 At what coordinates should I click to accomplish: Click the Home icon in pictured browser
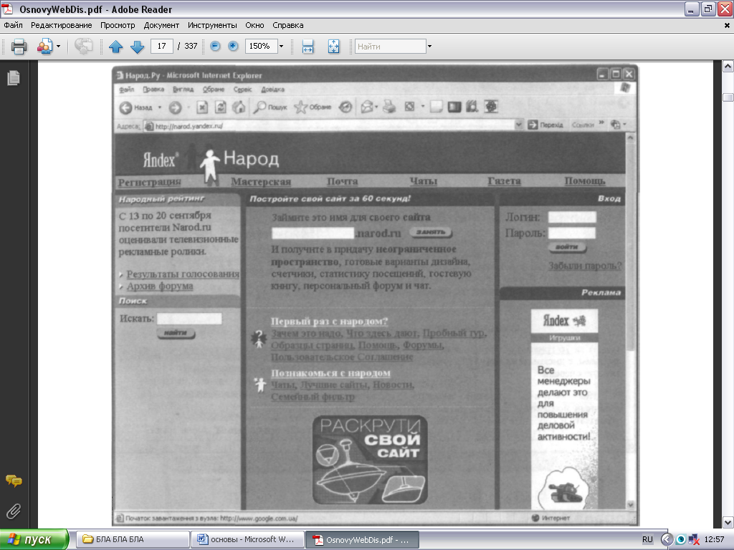239,107
